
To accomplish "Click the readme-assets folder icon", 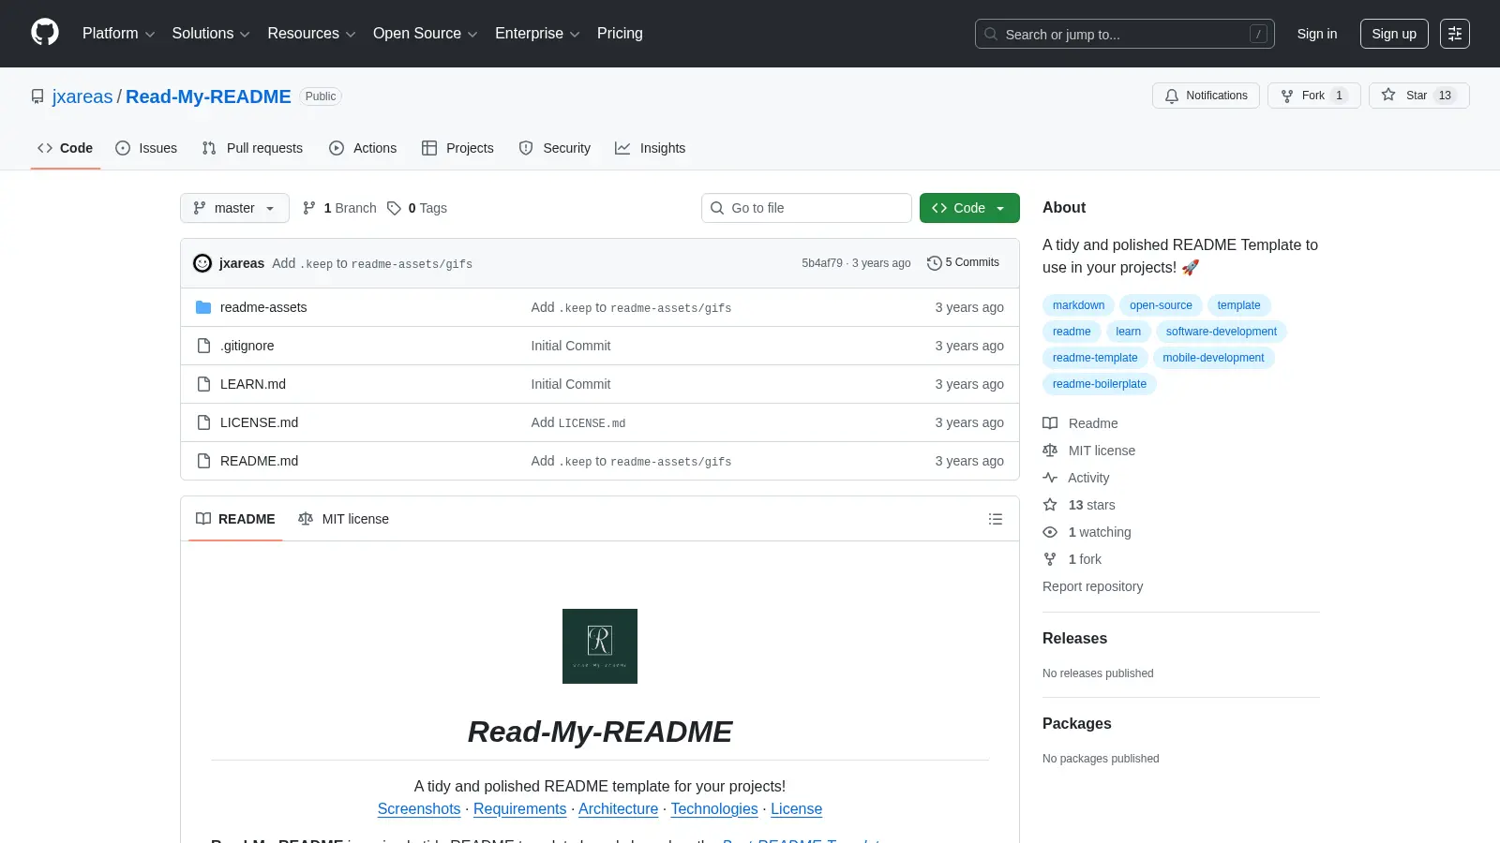I will 203,307.
